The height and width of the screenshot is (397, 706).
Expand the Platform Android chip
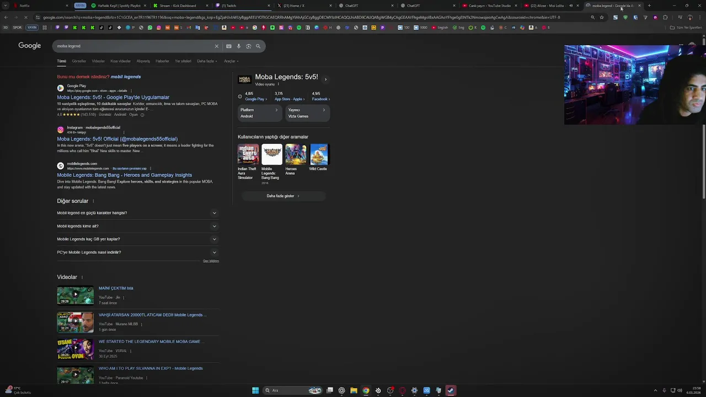[x=259, y=113]
